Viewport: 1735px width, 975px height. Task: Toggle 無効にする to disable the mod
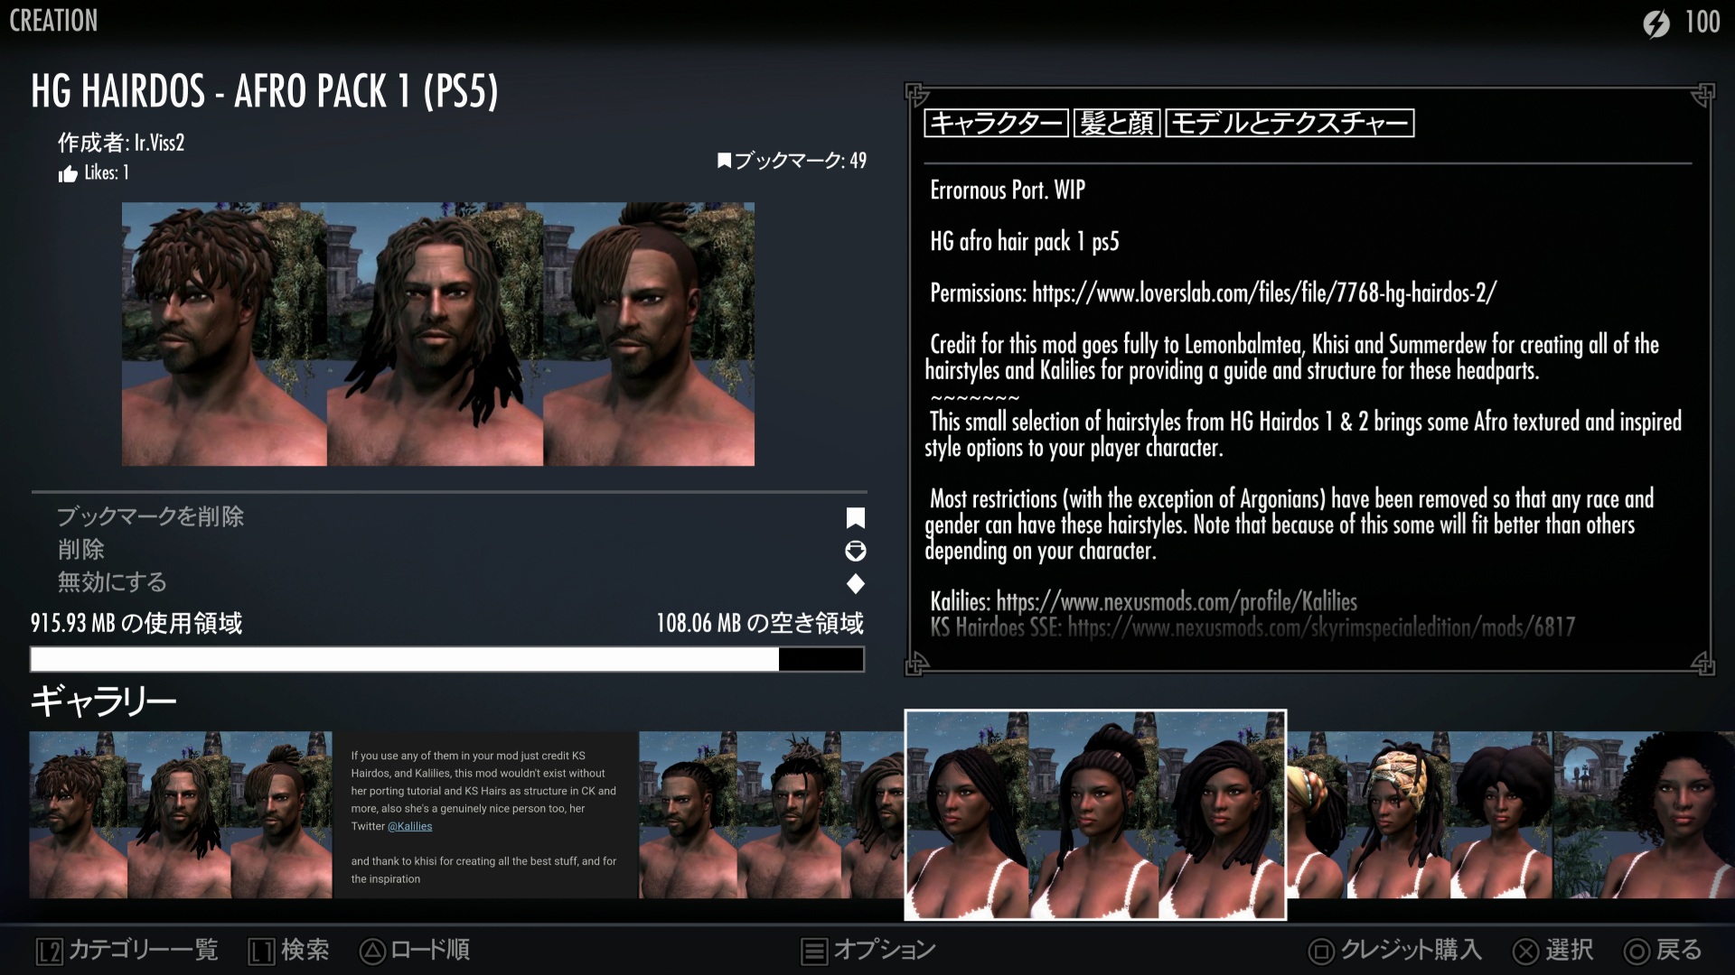112,582
